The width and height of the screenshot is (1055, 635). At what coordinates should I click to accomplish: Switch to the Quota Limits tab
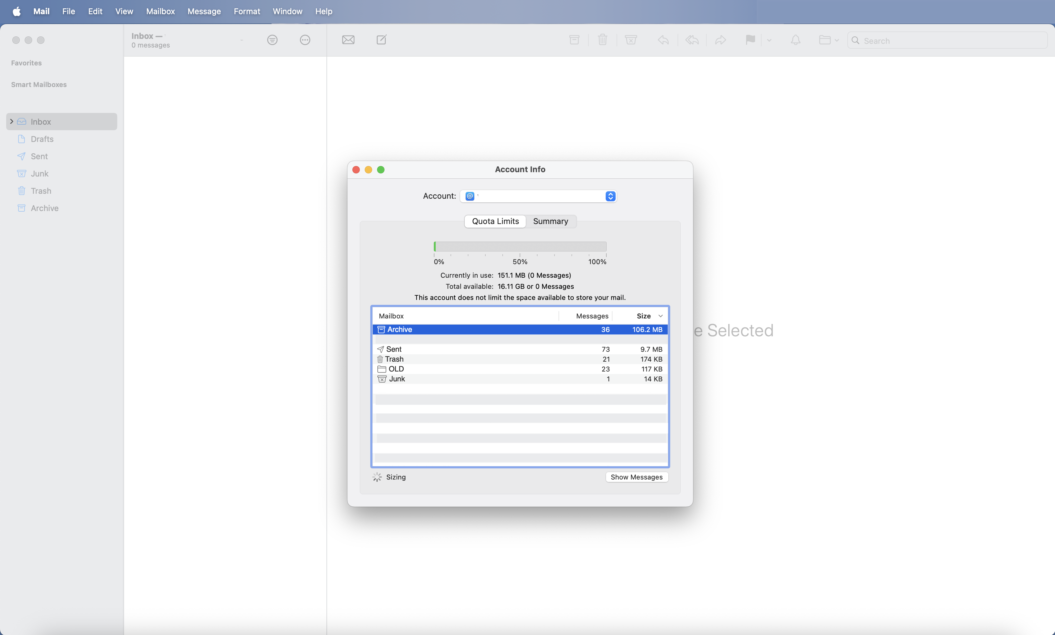[495, 221]
